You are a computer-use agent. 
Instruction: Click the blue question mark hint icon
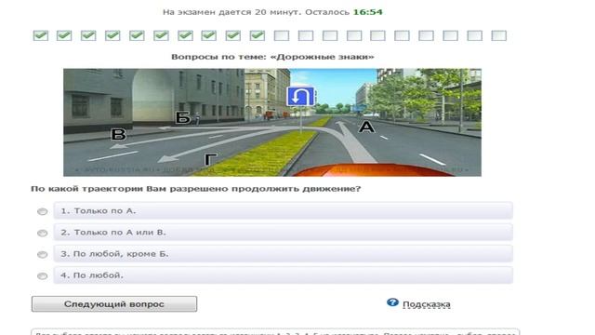click(x=392, y=302)
